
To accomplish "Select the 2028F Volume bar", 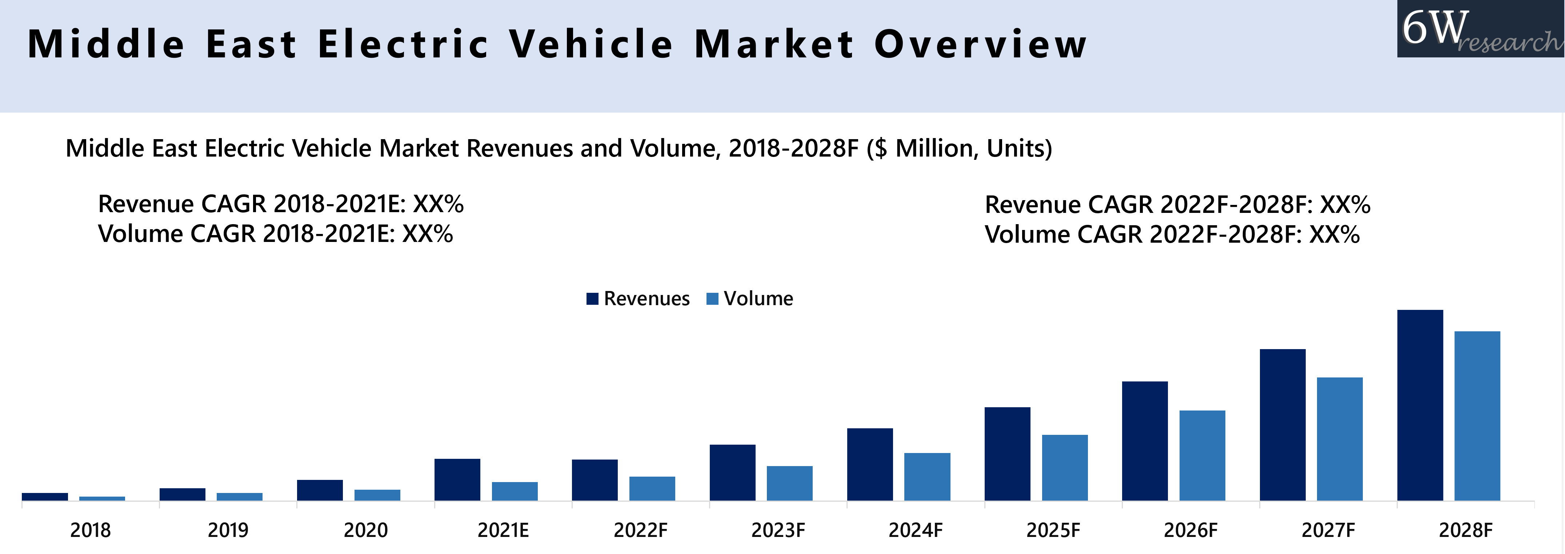I will point(1477,416).
